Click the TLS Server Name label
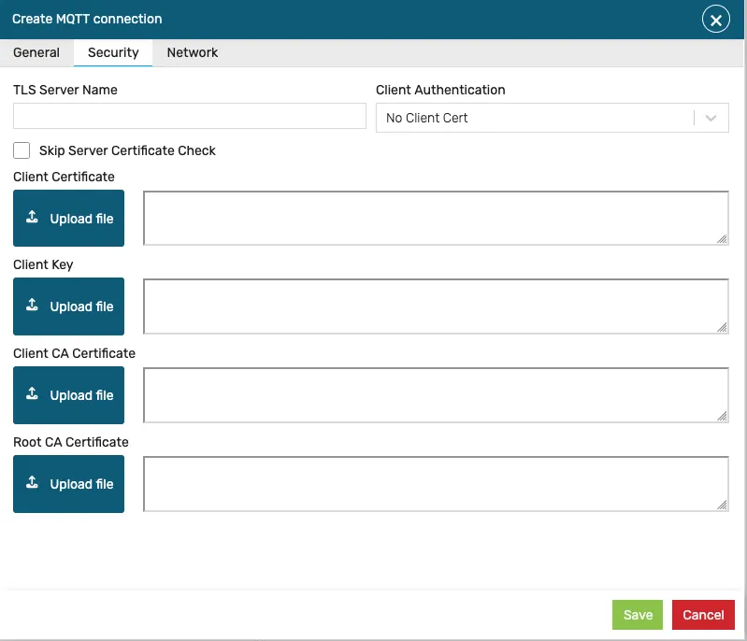Image resolution: width=747 pixels, height=641 pixels. (65, 90)
